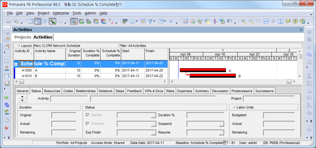This screenshot has width=316, height=148.
Task: Click the Zoom In magnifier
Action: pyautogui.click(x=244, y=21)
